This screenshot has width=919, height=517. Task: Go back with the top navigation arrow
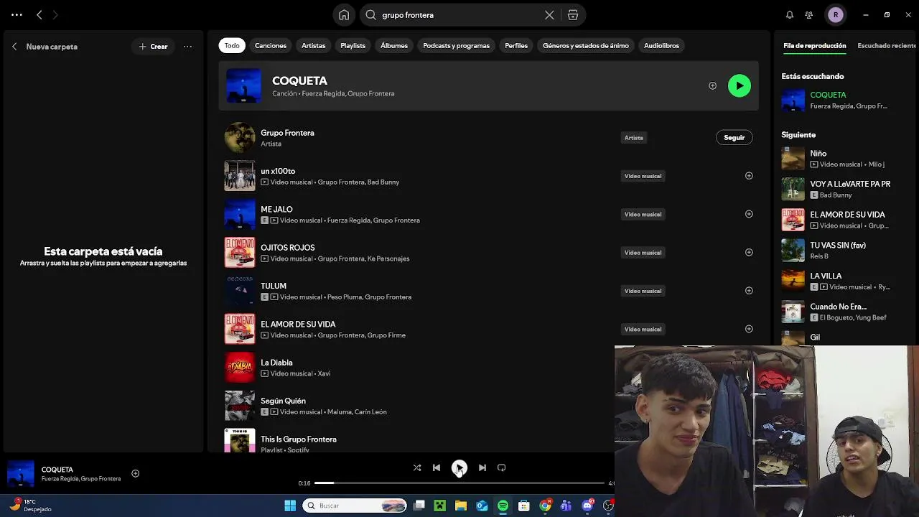39,14
